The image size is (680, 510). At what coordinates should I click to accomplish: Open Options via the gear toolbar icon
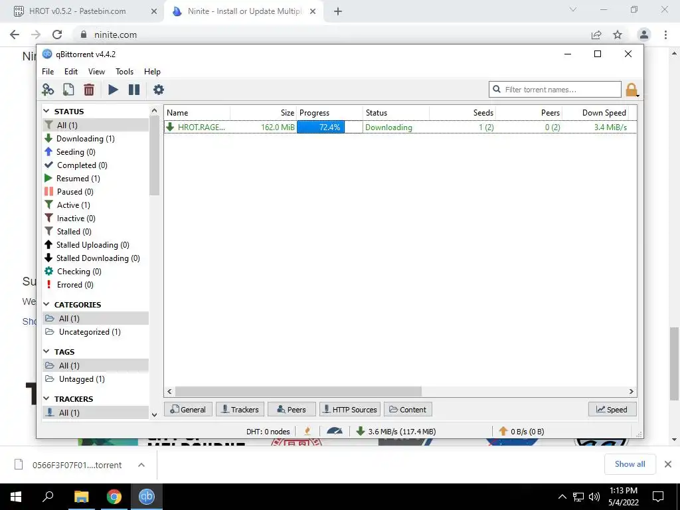159,90
